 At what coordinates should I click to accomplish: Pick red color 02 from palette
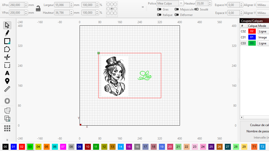[22, 147]
